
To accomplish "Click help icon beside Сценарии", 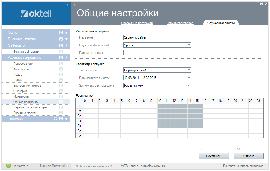I will coord(61,91).
